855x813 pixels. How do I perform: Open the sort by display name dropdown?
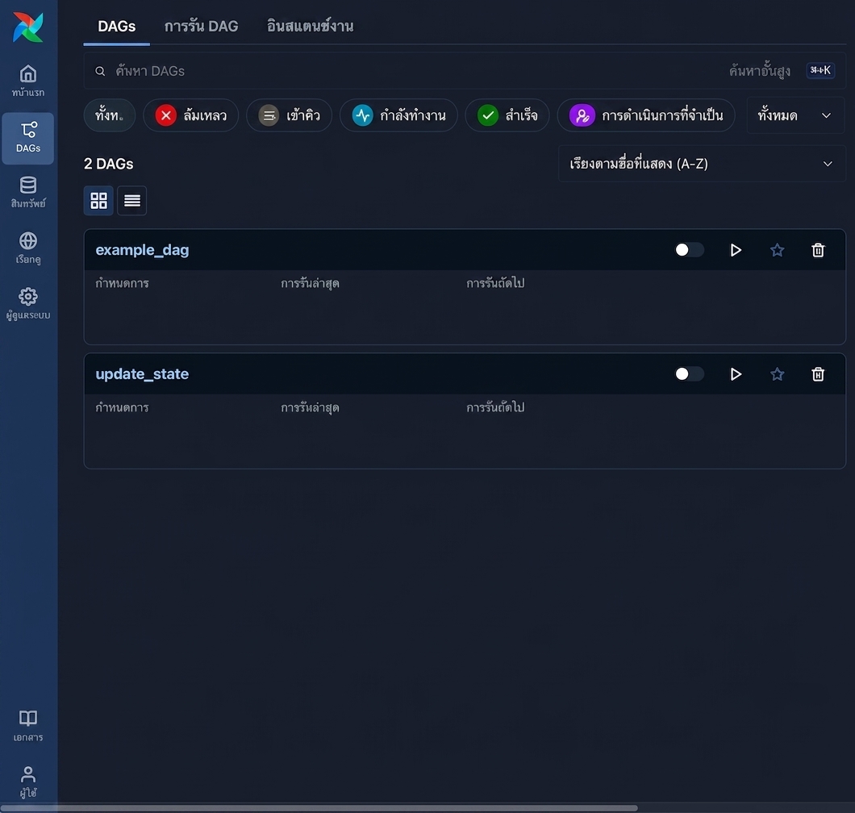tap(702, 164)
